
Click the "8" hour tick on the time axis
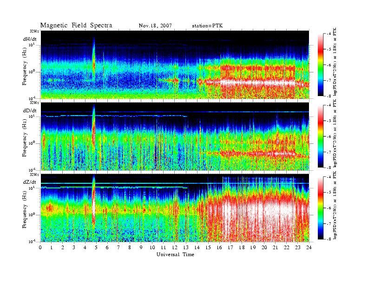tap(130, 247)
